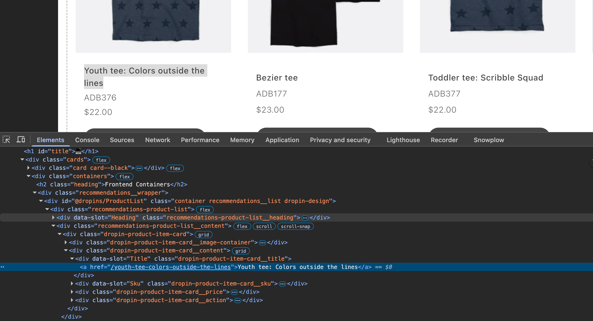Open the Bezier tee product title
This screenshot has width=593, height=321.
click(x=277, y=78)
